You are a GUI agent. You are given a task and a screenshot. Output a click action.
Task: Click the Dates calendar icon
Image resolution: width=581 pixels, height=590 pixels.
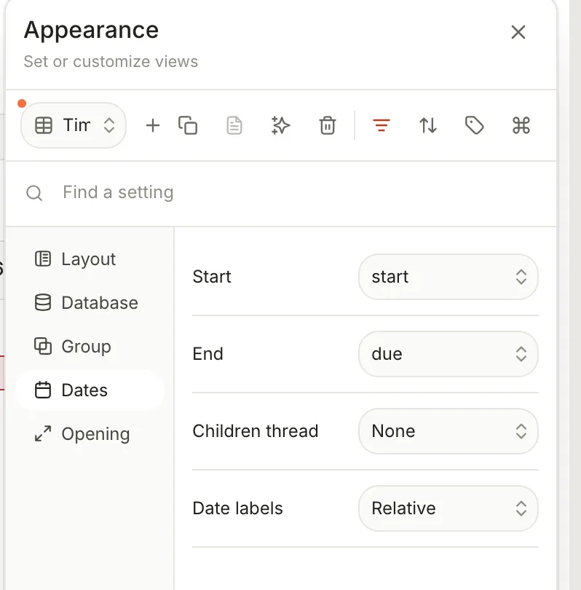[x=43, y=390]
